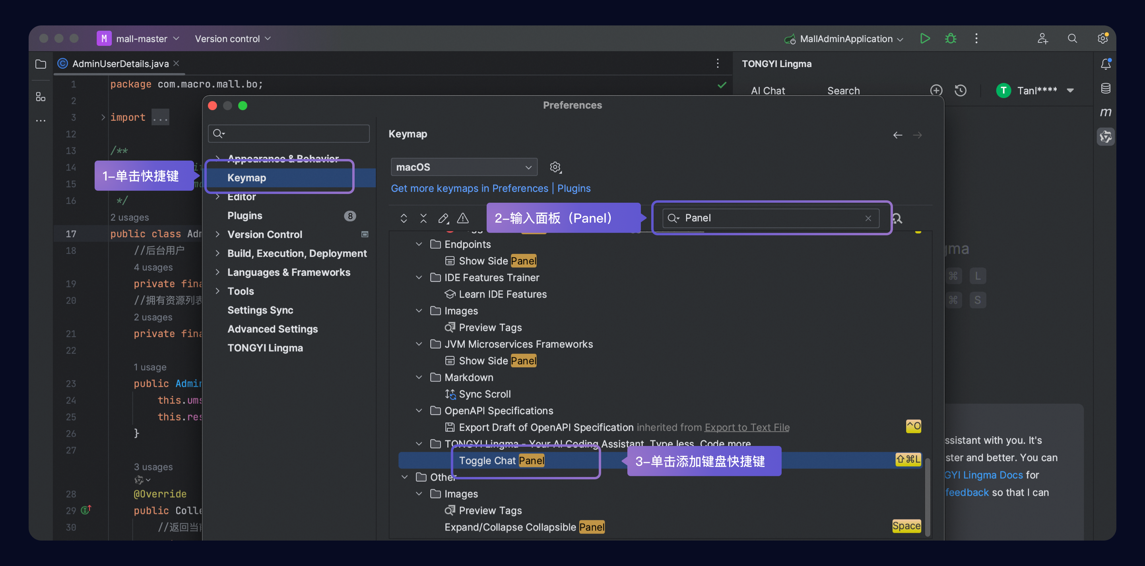This screenshot has height=566, width=1145.
Task: Open the More actions vertical dots in the title bar
Action: [976, 39]
